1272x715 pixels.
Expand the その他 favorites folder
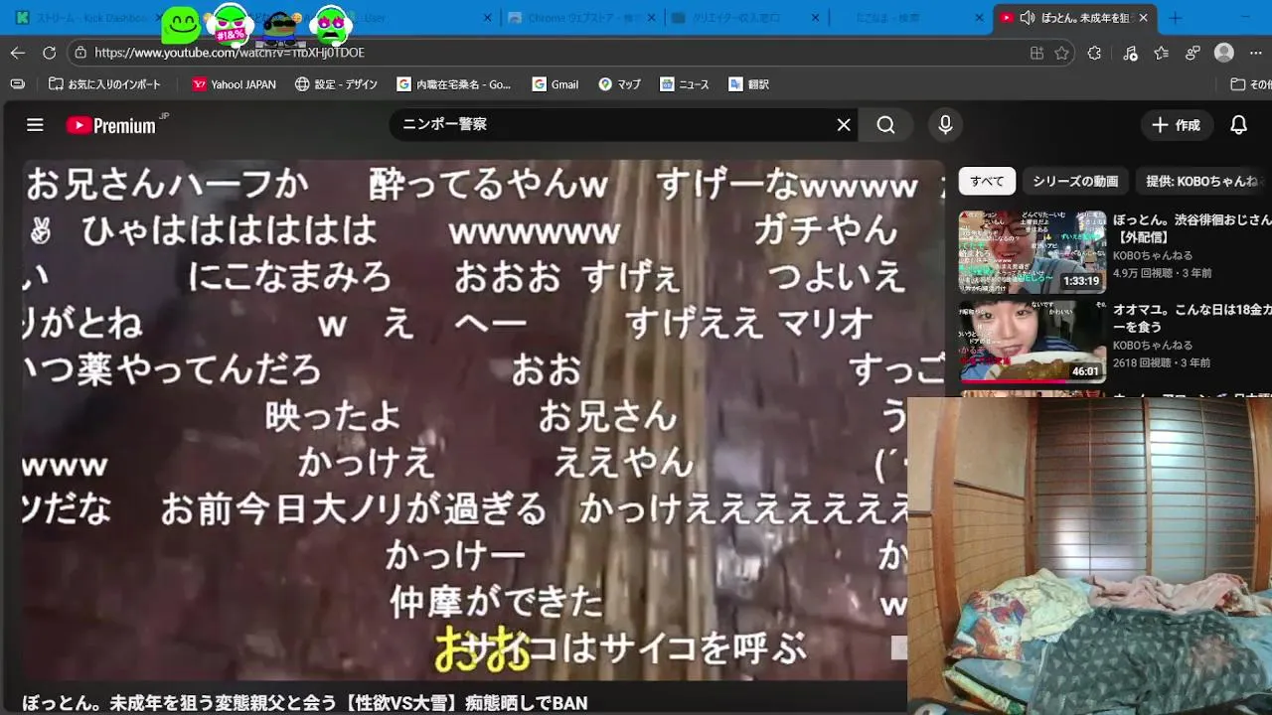tap(1250, 84)
